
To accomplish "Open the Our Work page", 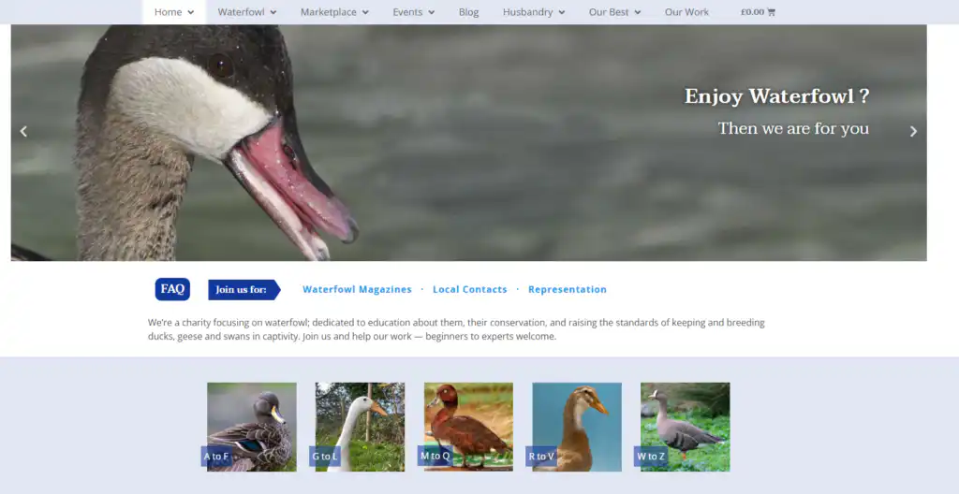I will coord(686,12).
